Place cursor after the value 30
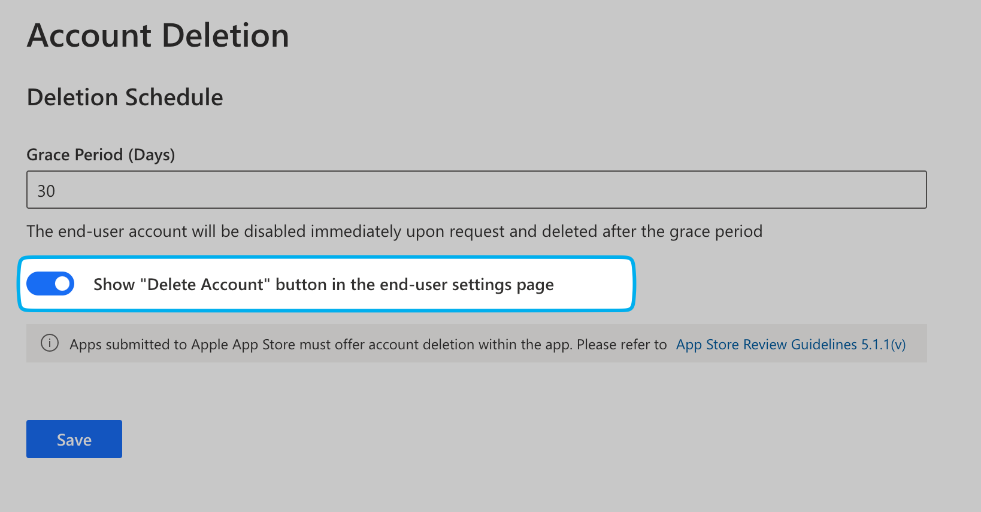Screen dimensions: 981x512 (x=56, y=191)
